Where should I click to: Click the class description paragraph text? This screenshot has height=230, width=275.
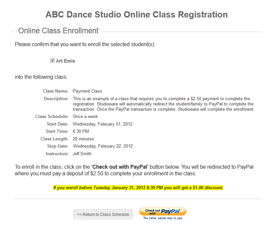163,104
